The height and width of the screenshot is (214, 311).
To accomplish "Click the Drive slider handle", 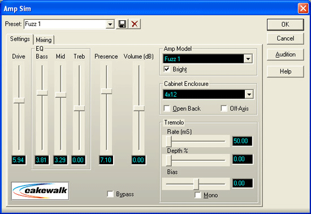I will coord(19,100).
